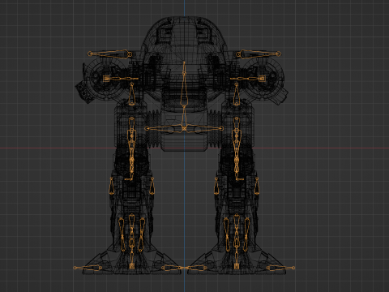The width and height of the screenshot is (389, 292).
Task: Select the inner toe bone of right foot
Action: point(196,268)
